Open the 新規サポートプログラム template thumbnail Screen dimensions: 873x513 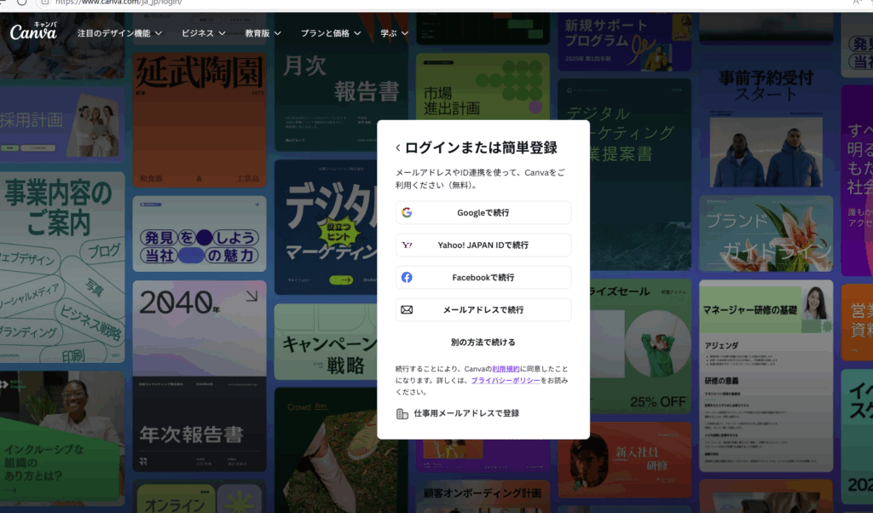pyautogui.click(x=625, y=42)
